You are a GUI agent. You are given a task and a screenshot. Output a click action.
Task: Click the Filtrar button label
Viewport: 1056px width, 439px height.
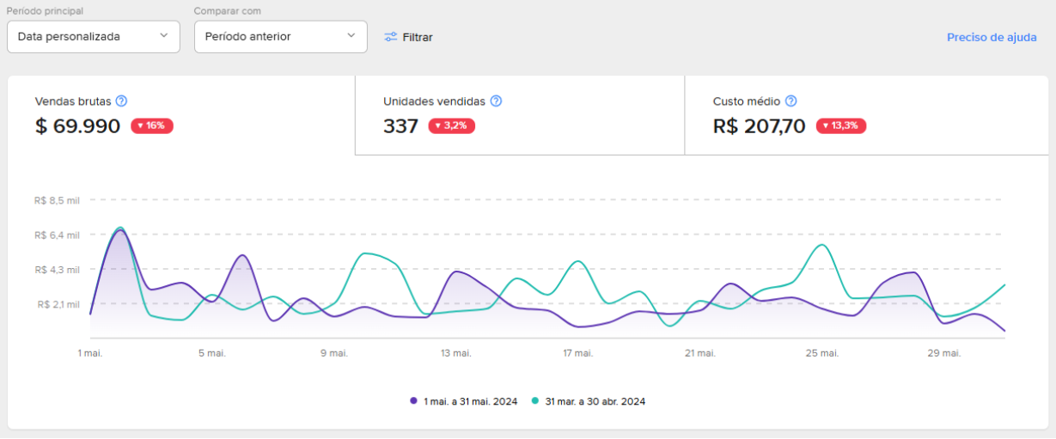click(x=418, y=37)
